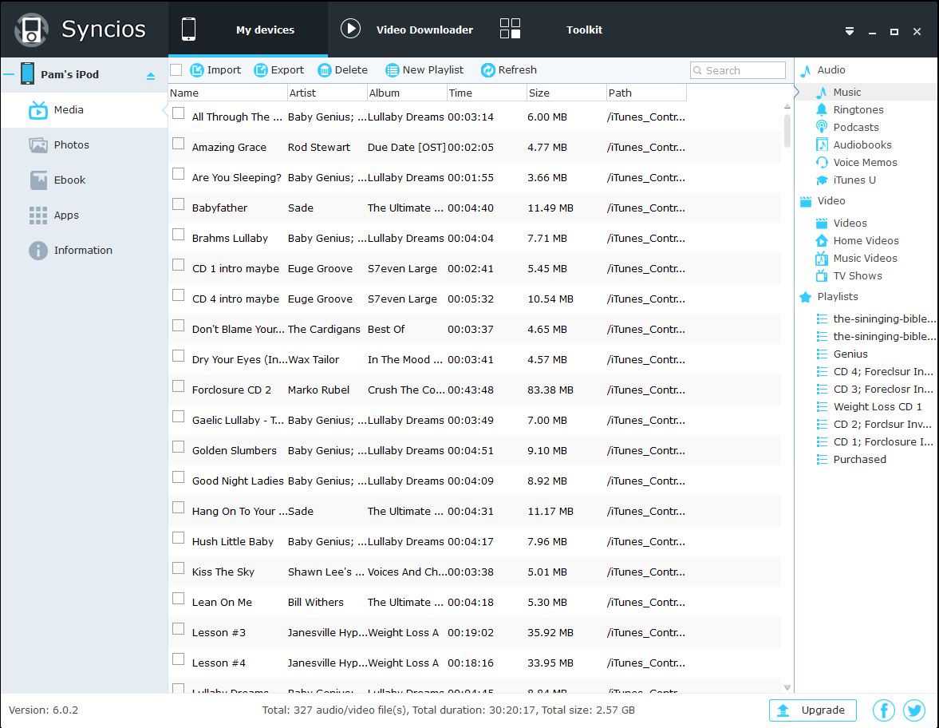939x728 pixels.
Task: Click the Podcasts icon
Action: click(x=822, y=127)
